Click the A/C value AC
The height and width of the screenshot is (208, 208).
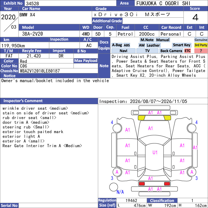(x=89, y=46)
